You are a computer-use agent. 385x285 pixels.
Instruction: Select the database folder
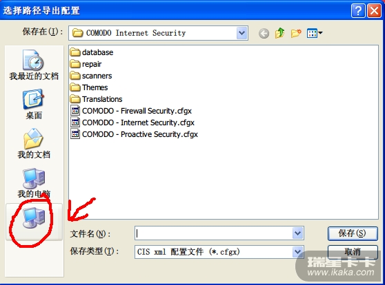click(92, 52)
